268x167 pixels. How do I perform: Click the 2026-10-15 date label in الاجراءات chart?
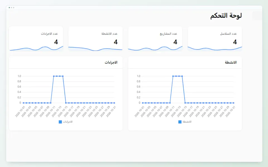63,111
